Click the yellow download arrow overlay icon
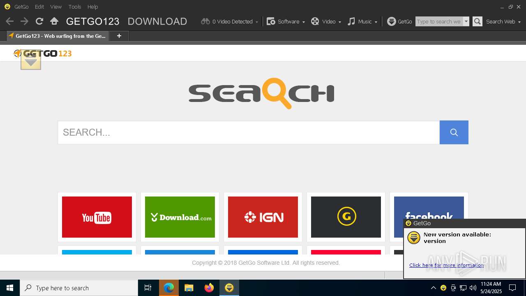 pos(31,60)
